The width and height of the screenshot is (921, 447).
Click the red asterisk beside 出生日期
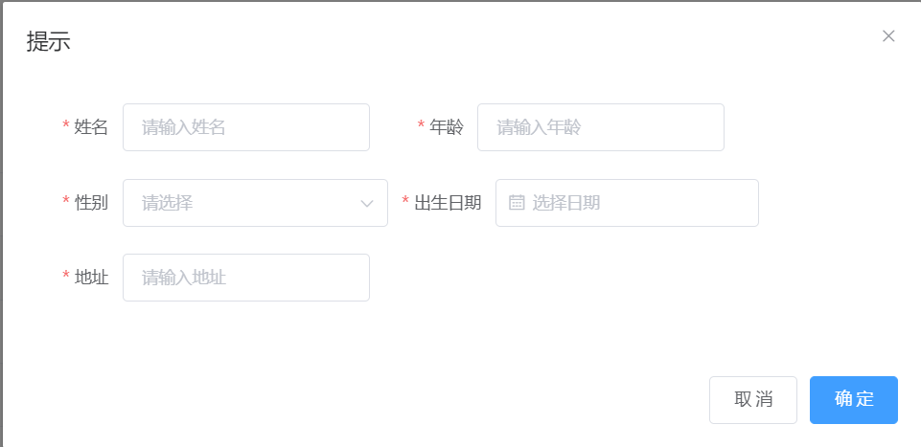[x=405, y=201]
